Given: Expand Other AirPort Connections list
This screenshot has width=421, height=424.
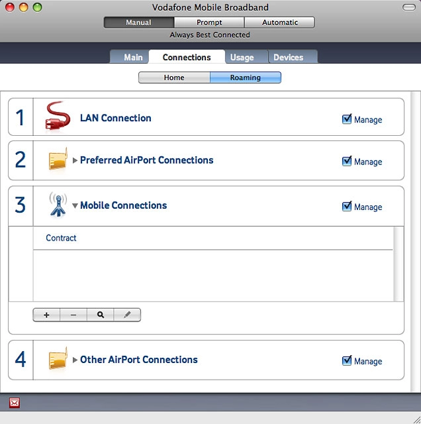Looking at the screenshot, I should click(x=75, y=360).
